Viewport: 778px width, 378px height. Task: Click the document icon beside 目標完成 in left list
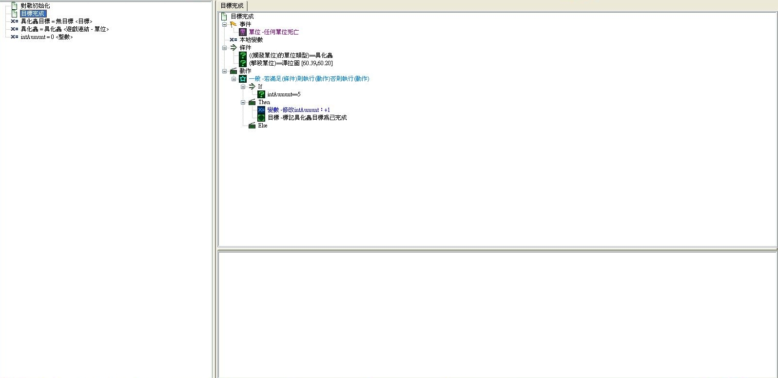pos(14,14)
